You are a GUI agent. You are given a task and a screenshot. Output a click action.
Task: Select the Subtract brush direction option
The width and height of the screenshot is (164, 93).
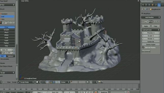click(x=10, y=56)
